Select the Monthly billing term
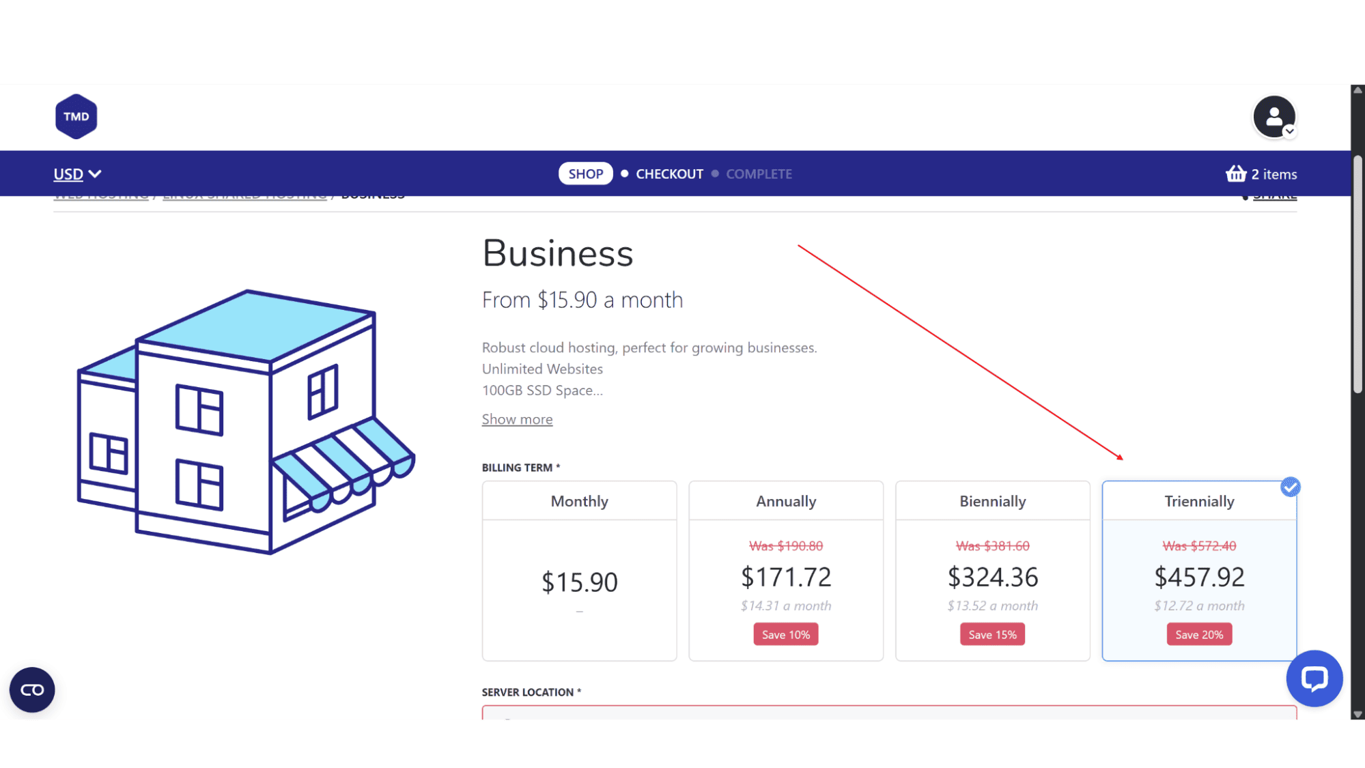1365x768 pixels. 579,571
